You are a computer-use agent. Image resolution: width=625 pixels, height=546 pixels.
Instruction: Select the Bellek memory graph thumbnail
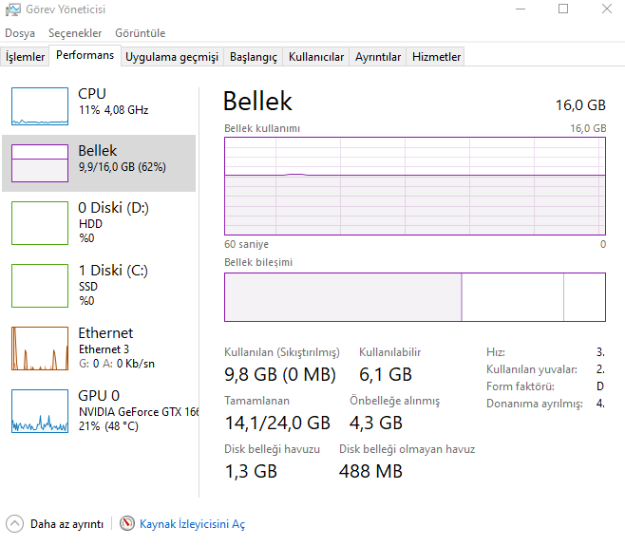click(x=39, y=163)
